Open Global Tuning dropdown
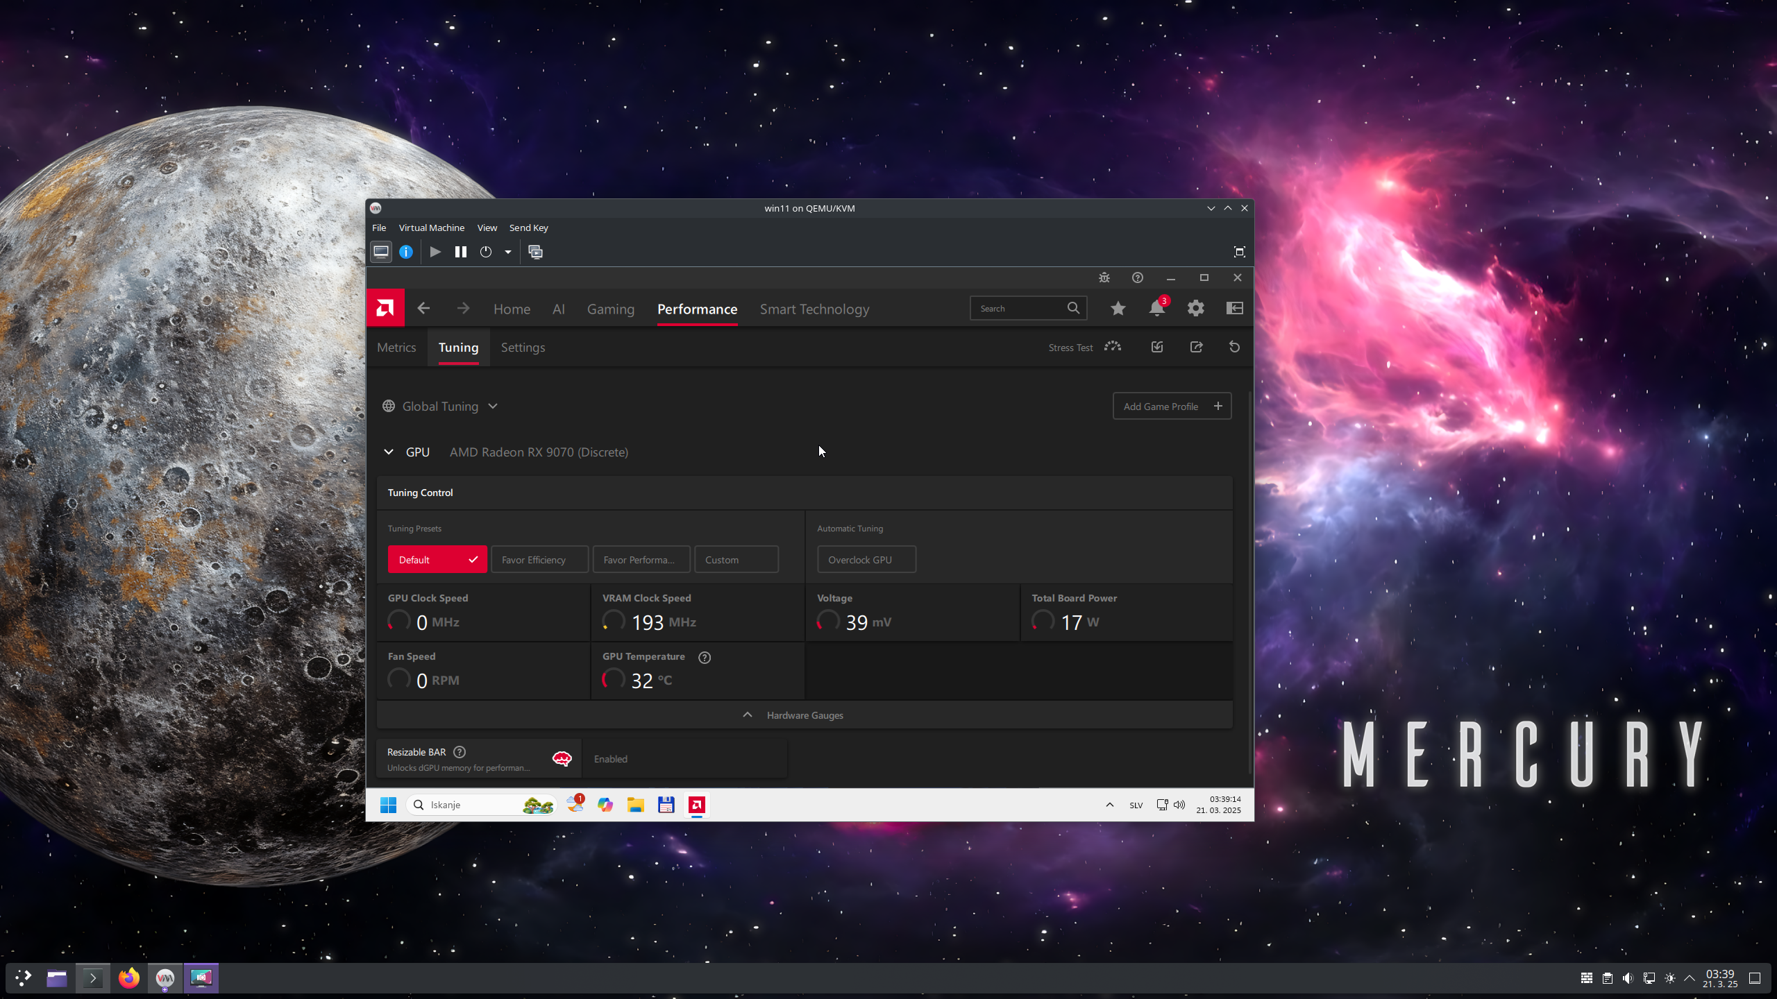Viewport: 1777px width, 999px height. 440,406
